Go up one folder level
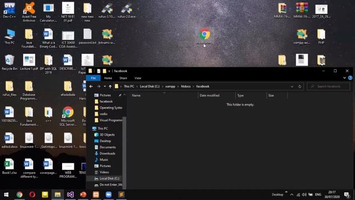Image resolution: width=355 pixels, height=200 pixels. (x=110, y=87)
